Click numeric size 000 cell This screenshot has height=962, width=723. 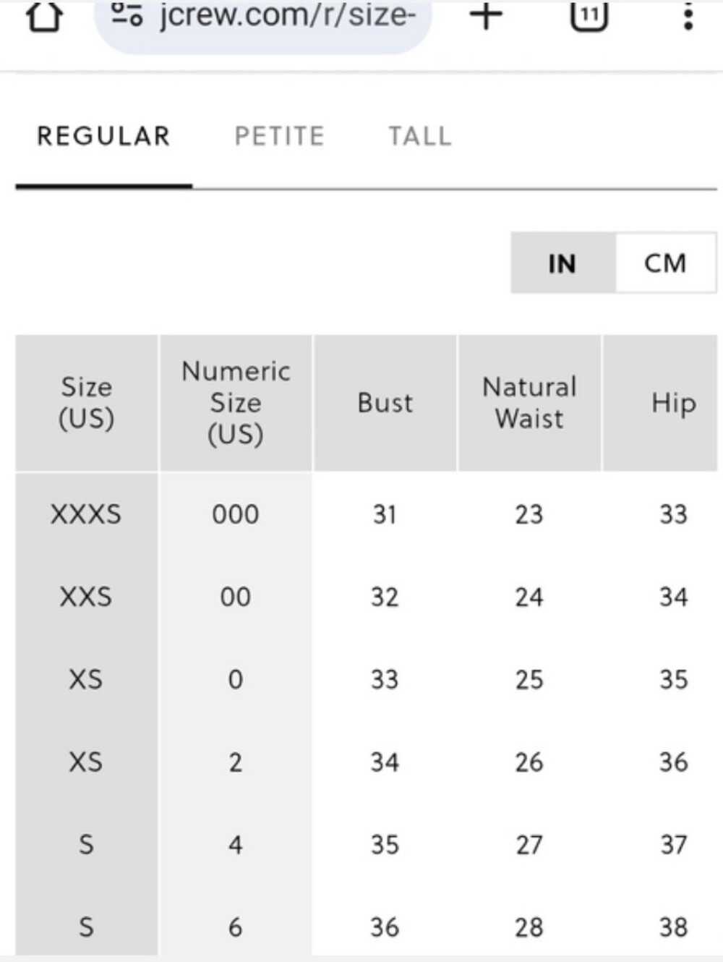(x=236, y=514)
